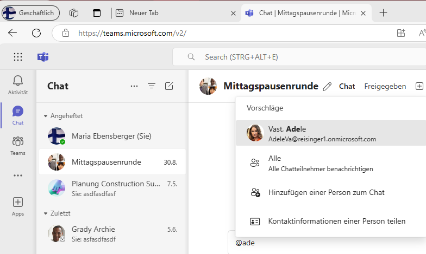Viewport: 426px width, 254px height.
Task: Click the address bar URL teams.microsoft.com
Action: 132,33
